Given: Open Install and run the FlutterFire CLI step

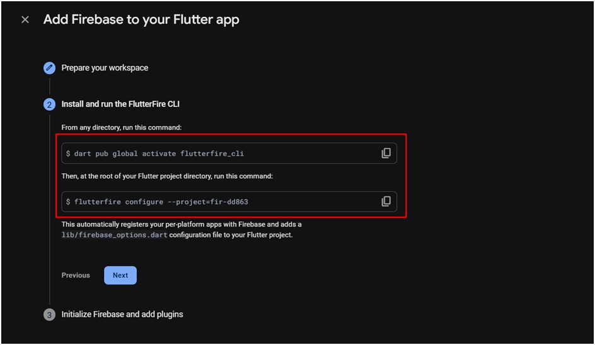Looking at the screenshot, I should (x=120, y=104).
